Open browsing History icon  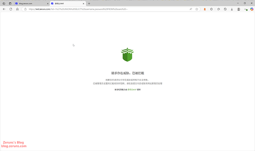pos(225,9)
